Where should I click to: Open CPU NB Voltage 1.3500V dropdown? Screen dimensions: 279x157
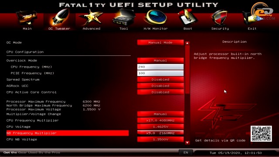click(160, 140)
